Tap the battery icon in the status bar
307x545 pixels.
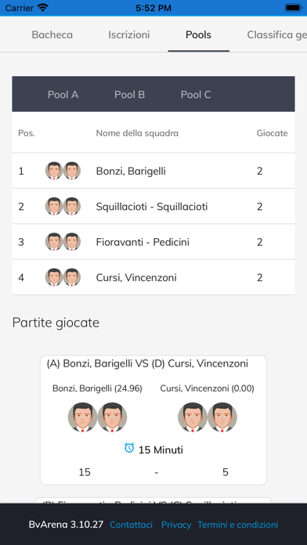point(294,8)
